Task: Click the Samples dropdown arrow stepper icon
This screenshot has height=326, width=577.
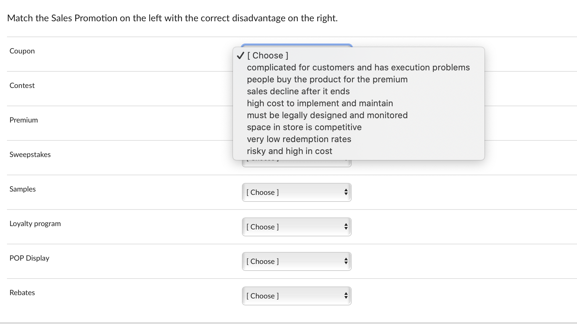Action: 346,192
